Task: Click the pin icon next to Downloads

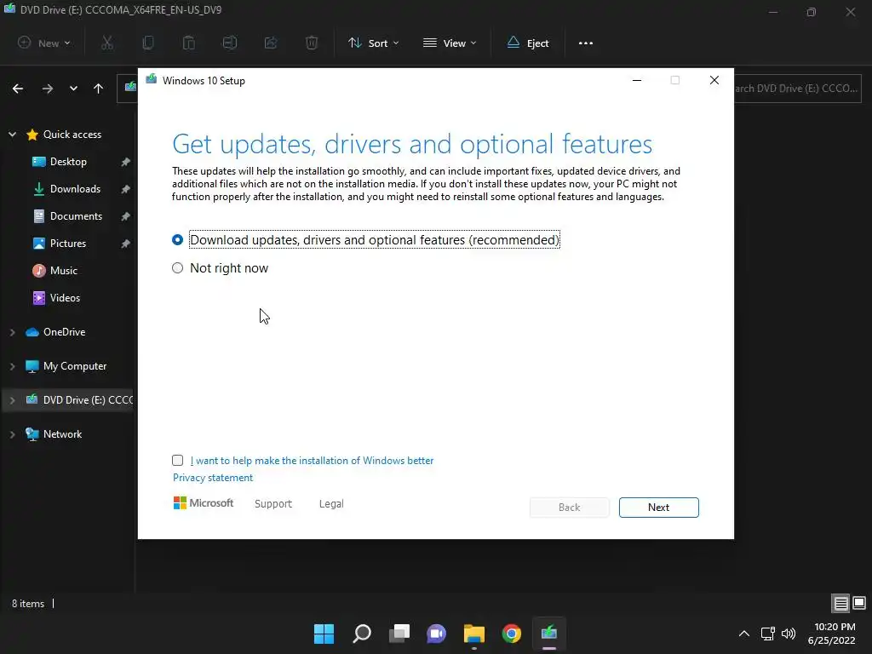Action: pyautogui.click(x=126, y=189)
